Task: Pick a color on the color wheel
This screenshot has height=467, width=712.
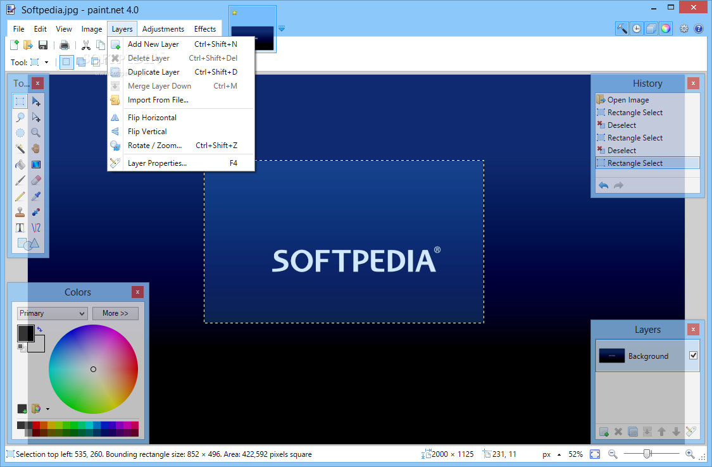Action: click(x=93, y=369)
